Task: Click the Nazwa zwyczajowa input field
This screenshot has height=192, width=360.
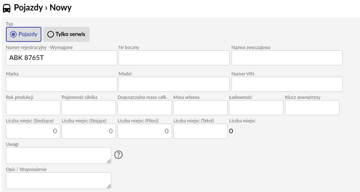Action: [x=287, y=58]
